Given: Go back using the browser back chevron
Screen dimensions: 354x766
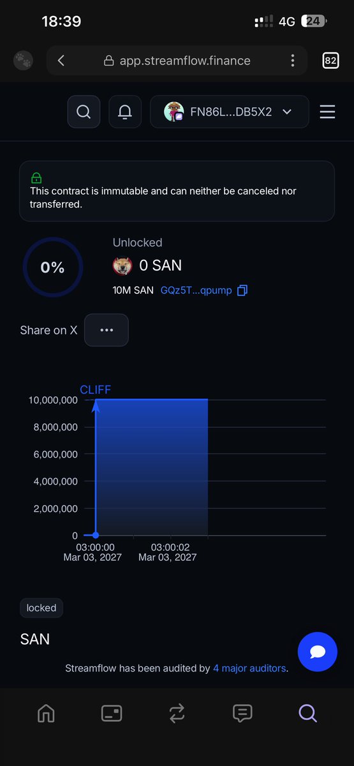Looking at the screenshot, I should [61, 61].
